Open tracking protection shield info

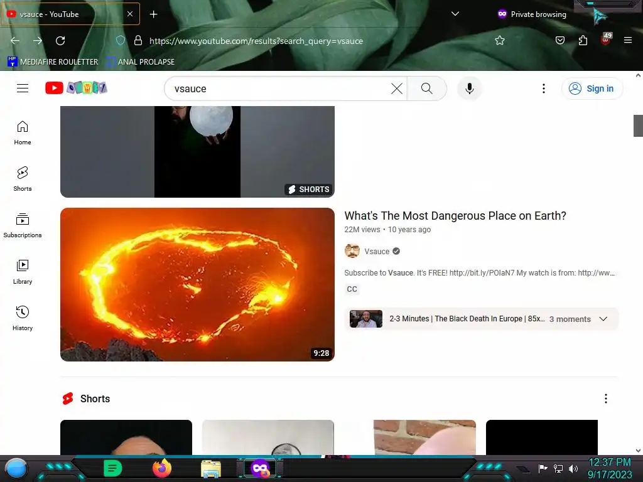click(x=121, y=40)
